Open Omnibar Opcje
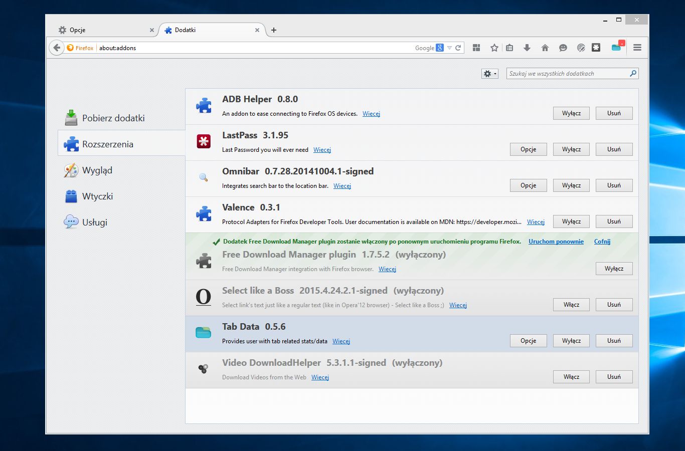685x451 pixels. [529, 185]
